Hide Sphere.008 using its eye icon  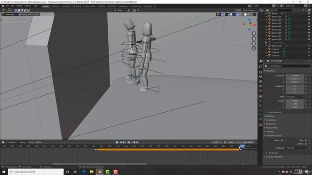(309, 39)
